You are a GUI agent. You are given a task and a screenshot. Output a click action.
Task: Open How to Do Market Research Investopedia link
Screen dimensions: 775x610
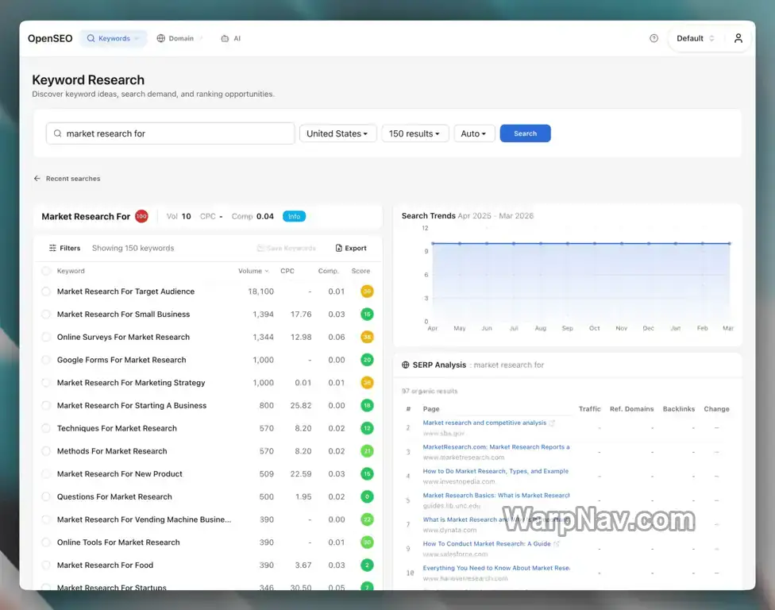point(495,471)
